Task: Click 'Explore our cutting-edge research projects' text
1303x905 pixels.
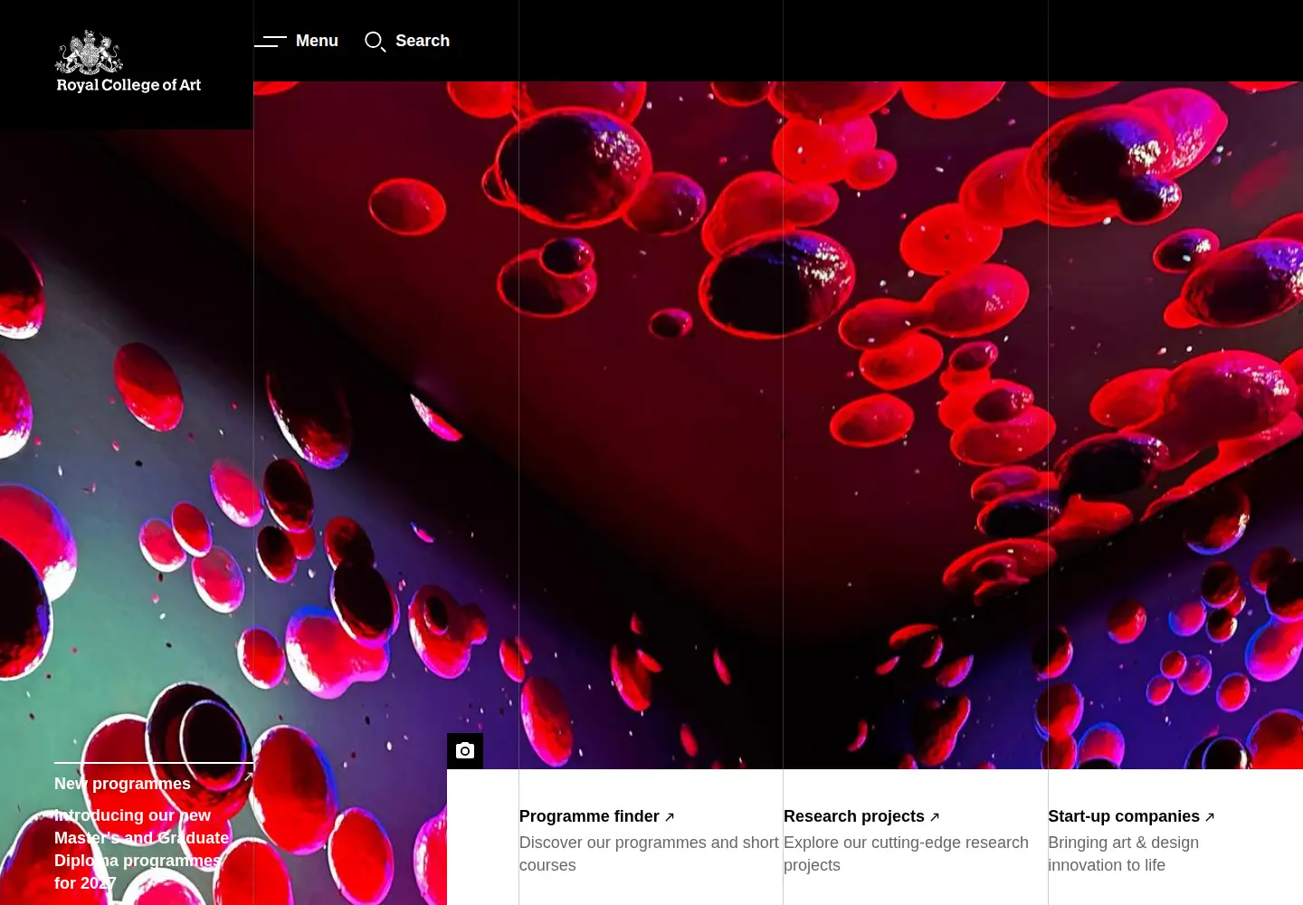Action: [906, 853]
